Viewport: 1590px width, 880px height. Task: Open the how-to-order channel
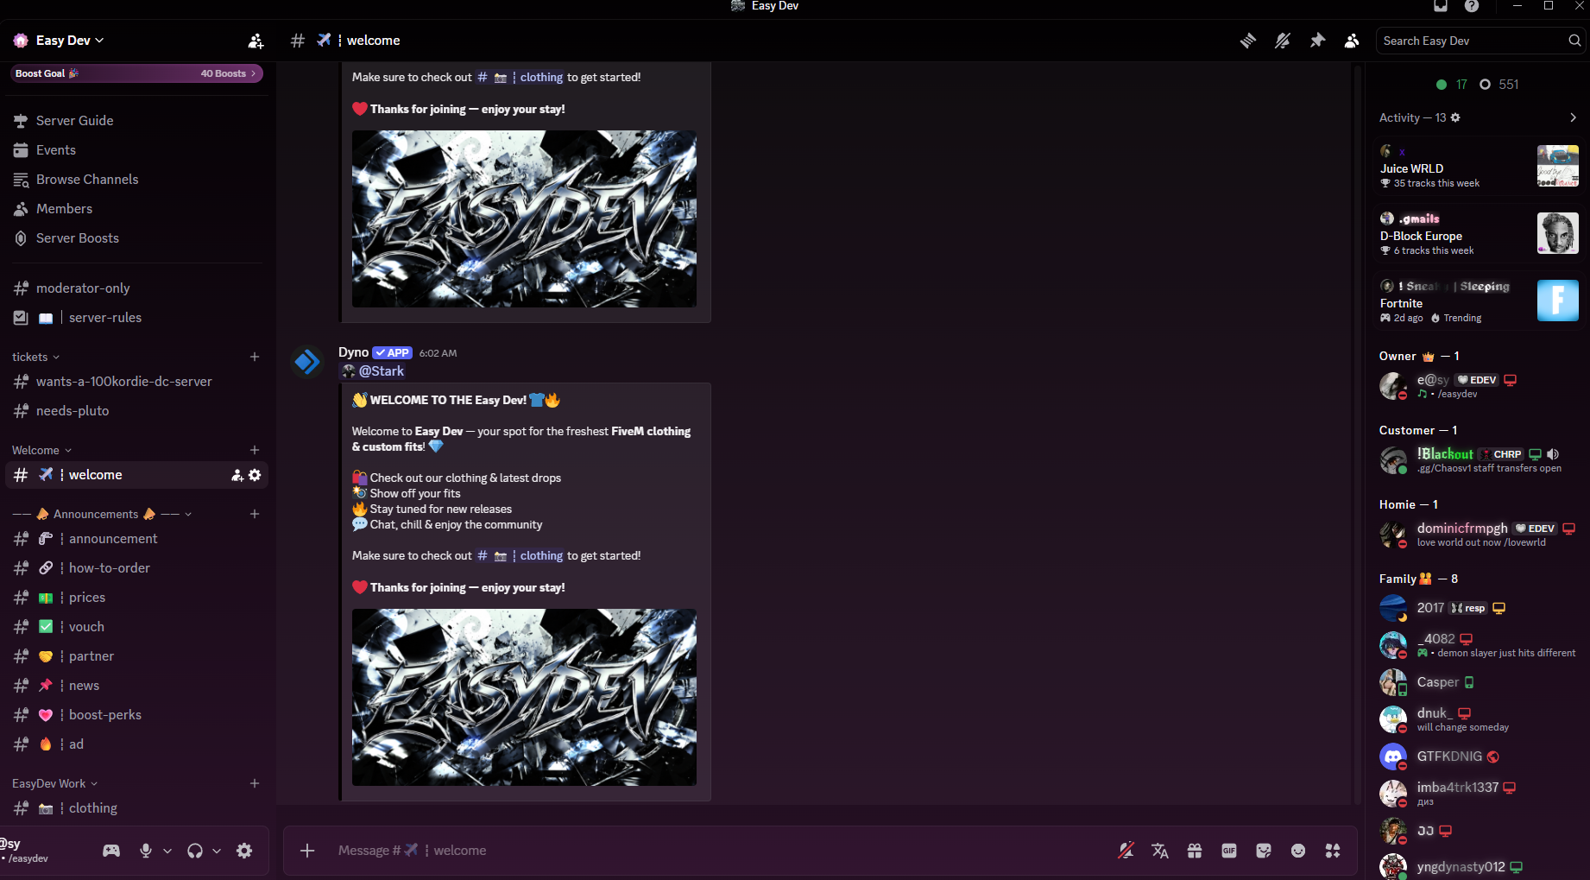coord(136,568)
